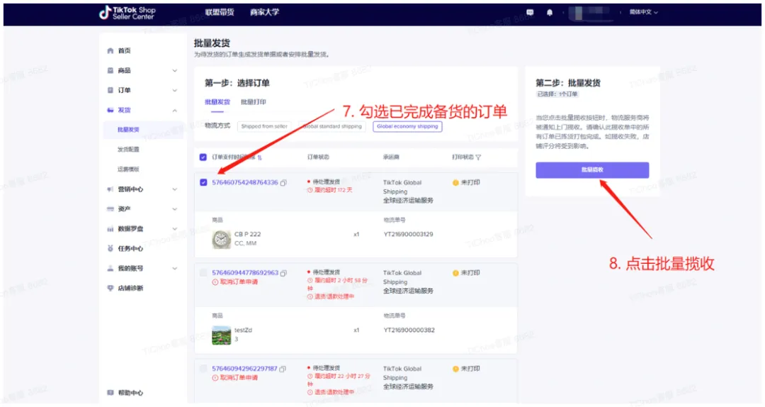Click the order payment time sort icon
The height and width of the screenshot is (407, 765).
(x=259, y=157)
